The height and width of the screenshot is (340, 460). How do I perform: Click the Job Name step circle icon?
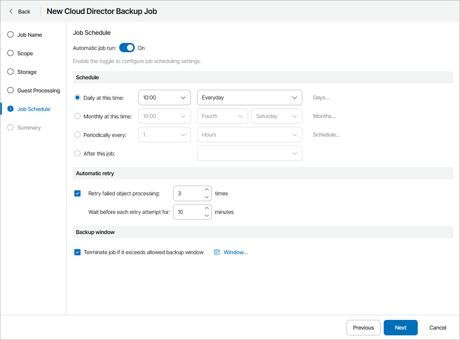(10, 34)
